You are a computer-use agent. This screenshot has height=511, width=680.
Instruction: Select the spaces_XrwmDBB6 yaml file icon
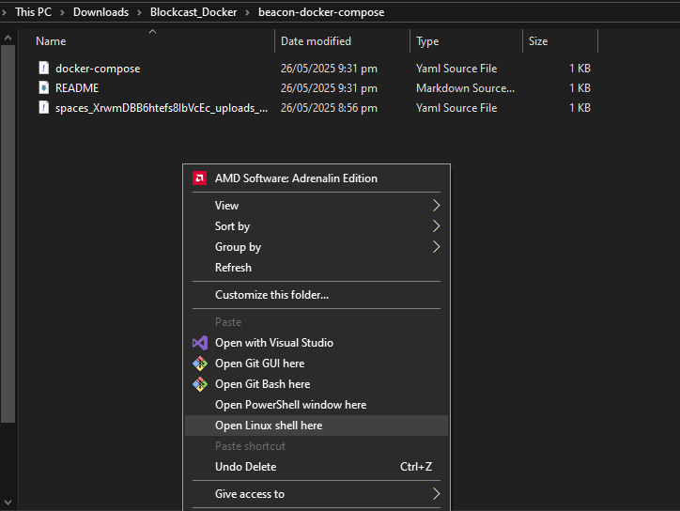click(43, 108)
